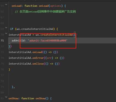Click onError in the interstitialAd.onError call

point(38,58)
